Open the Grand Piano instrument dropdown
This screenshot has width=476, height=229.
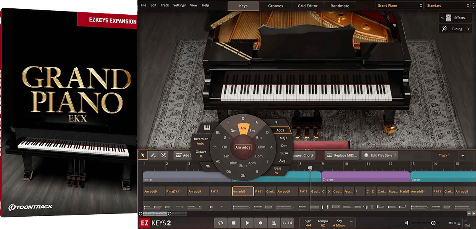pyautogui.click(x=400, y=6)
